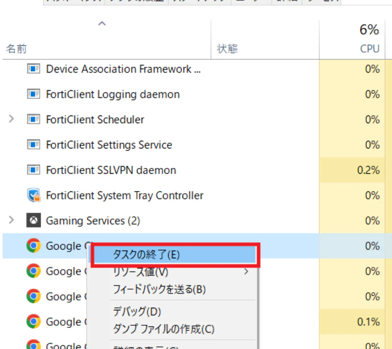The width and height of the screenshot is (392, 349).
Task: Select the highlighted Google Chrome process icon
Action: pyautogui.click(x=34, y=245)
